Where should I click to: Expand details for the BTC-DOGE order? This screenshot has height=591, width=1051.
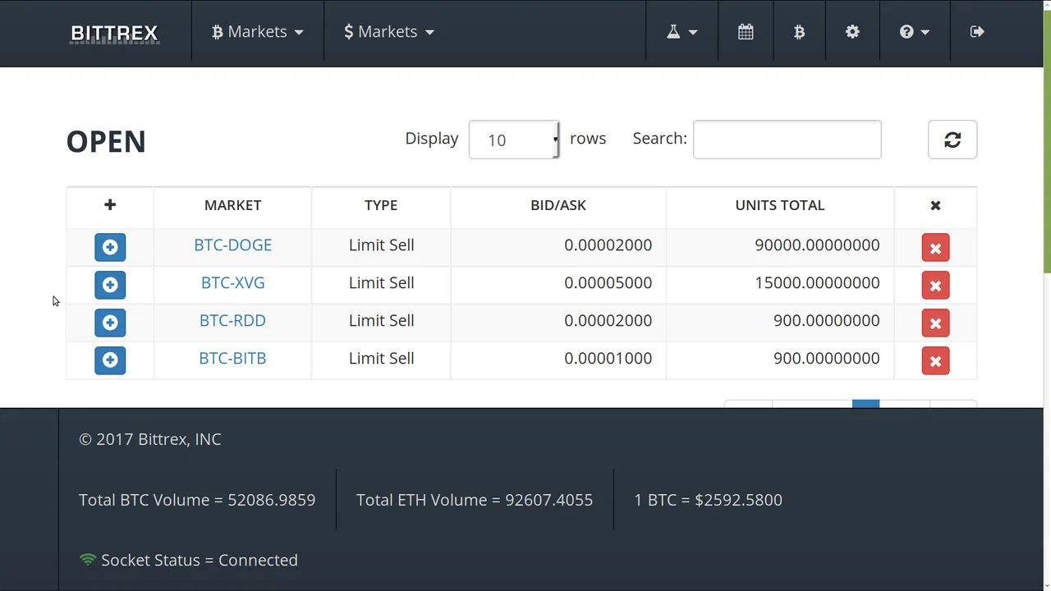point(110,247)
